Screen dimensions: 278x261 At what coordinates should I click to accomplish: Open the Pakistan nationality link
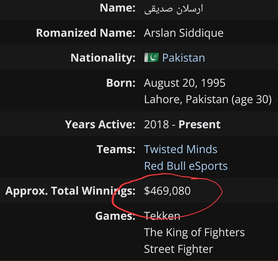pos(183,58)
